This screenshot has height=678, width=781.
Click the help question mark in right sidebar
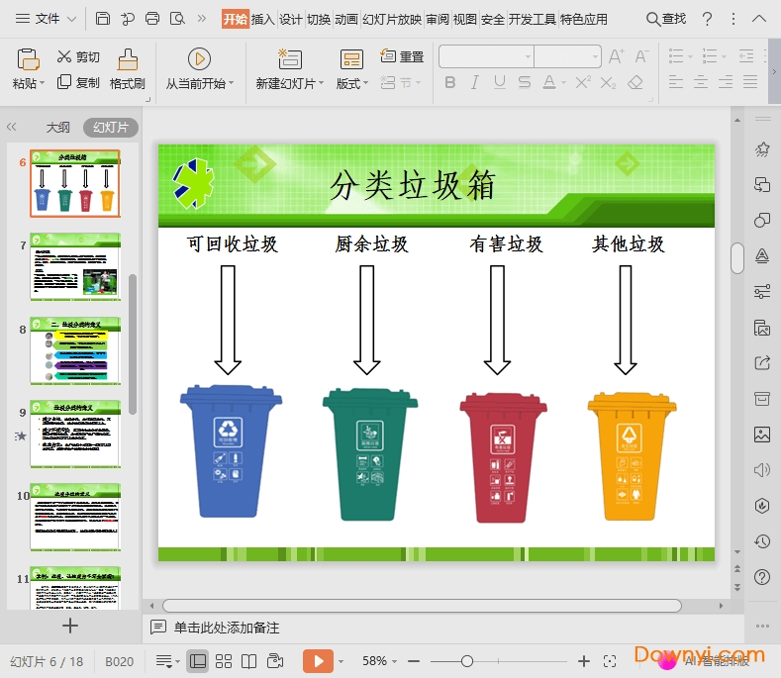tap(761, 577)
